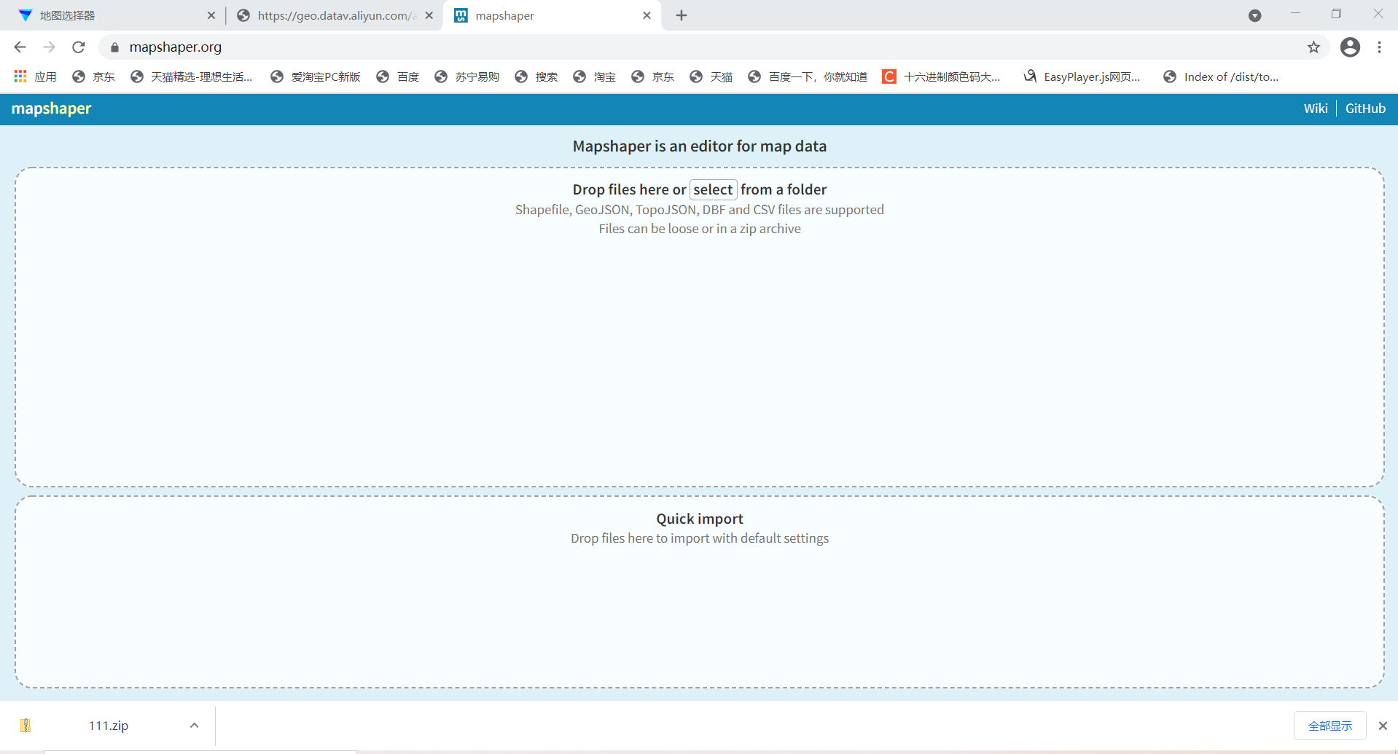Open the GitHub link
The height and width of the screenshot is (754, 1398).
click(1365, 109)
